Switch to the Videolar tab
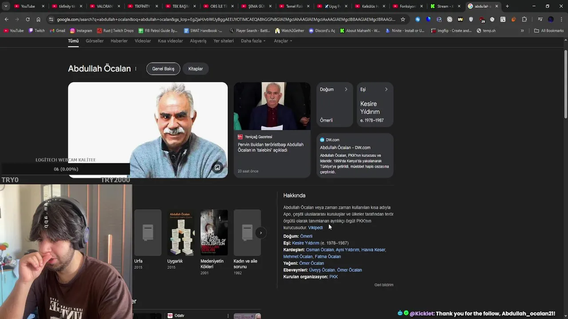 pos(143,41)
